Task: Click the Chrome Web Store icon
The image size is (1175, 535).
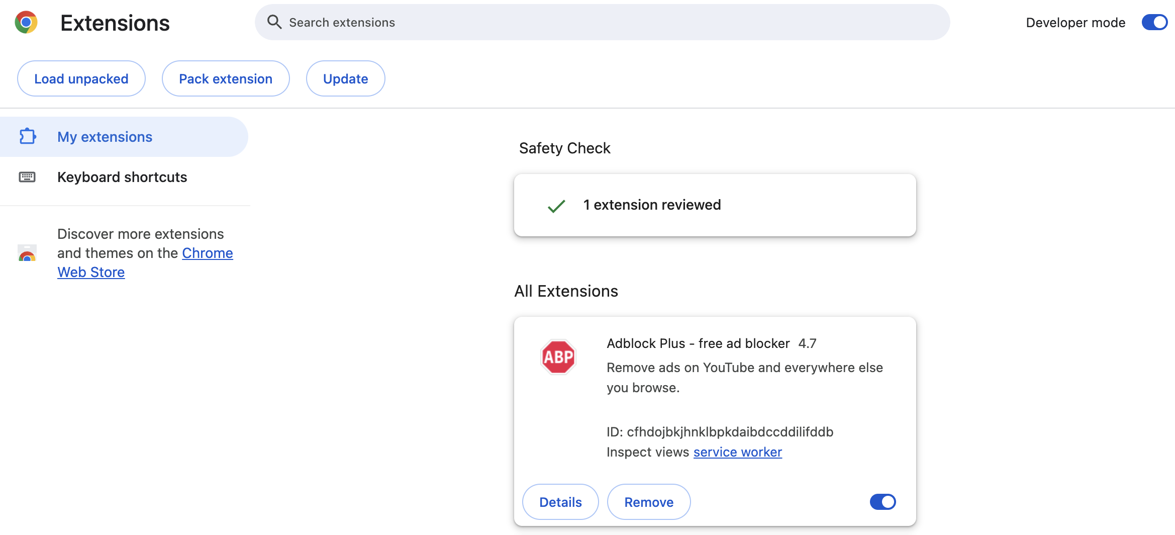Action: pos(27,253)
